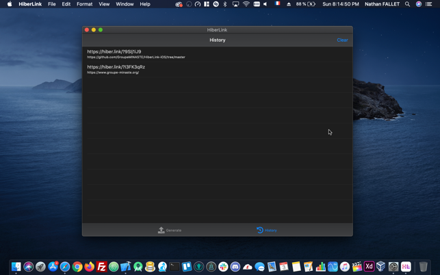The height and width of the screenshot is (275, 440).
Task: Click the green fullscreen window button
Action: pos(101,29)
